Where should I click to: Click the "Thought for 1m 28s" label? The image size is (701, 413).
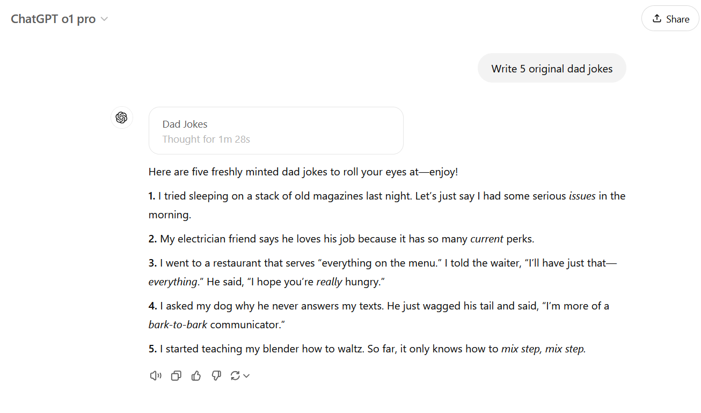coord(206,139)
